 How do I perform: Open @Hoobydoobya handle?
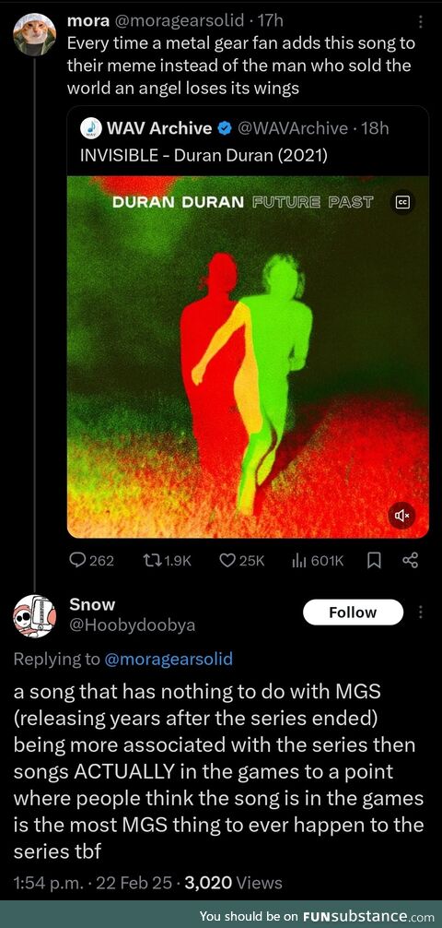[133, 625]
